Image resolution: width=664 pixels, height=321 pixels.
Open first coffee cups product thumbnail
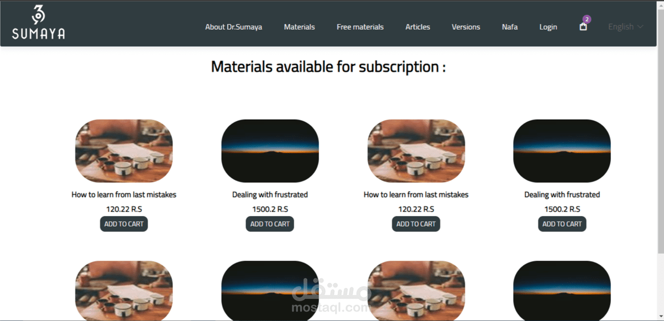coord(124,151)
